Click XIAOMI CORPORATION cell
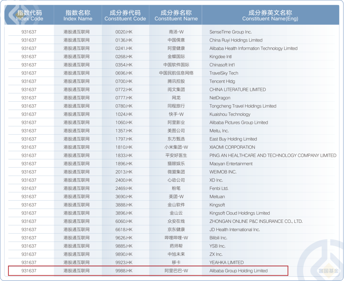This screenshot has width=344, height=281. tap(232, 147)
